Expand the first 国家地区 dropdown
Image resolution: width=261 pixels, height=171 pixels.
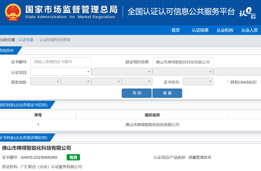point(45,81)
